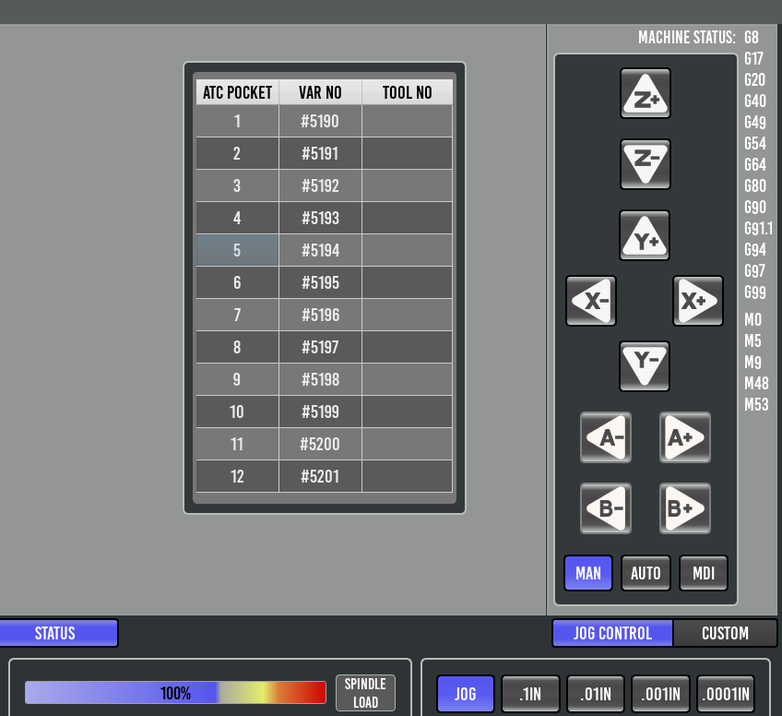This screenshot has width=782, height=716.
Task: Jog the Z axis down with Z-
Action: tap(645, 164)
